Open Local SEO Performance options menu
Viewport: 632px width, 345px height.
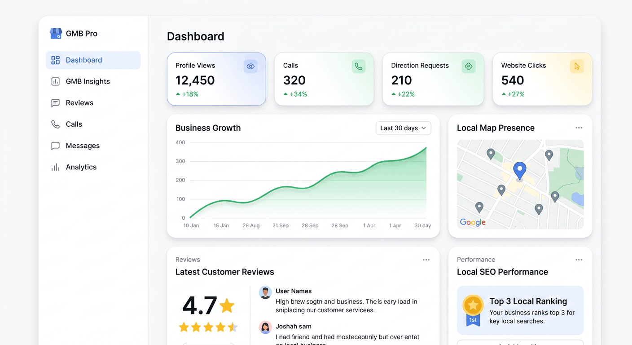point(579,260)
